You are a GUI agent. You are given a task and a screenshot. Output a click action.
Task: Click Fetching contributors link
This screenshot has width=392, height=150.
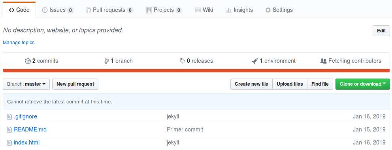351,61
